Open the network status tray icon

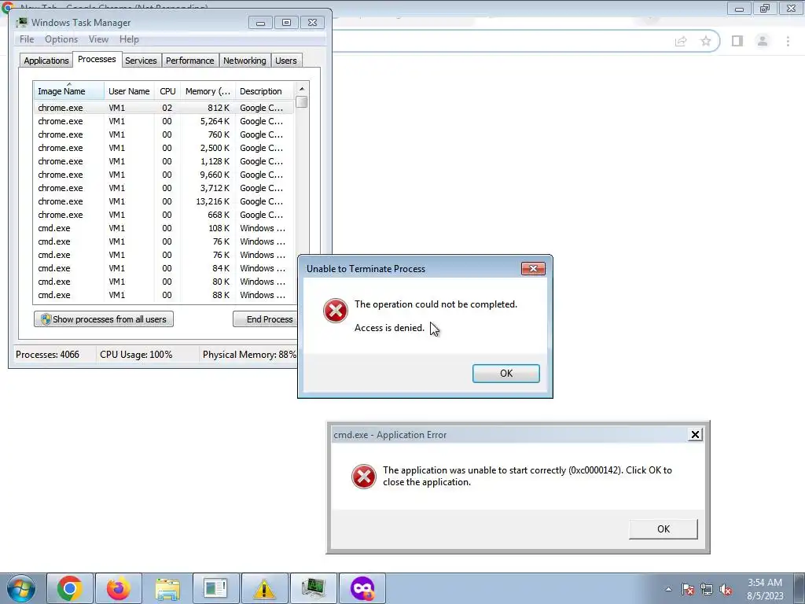[x=707, y=589]
